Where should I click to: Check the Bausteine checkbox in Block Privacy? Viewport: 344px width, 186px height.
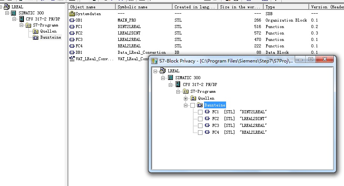[193, 105]
